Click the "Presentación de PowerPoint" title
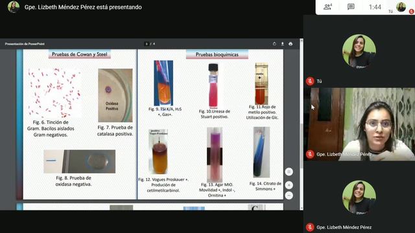This screenshot has width=415, height=233. [25, 44]
